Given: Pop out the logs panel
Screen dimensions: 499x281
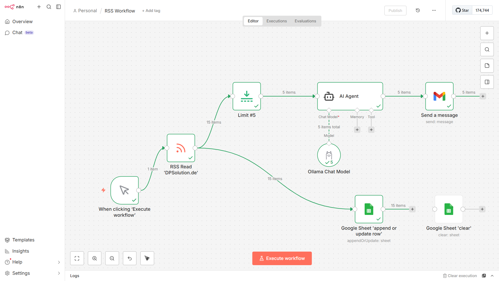Looking at the screenshot, I should (x=484, y=276).
